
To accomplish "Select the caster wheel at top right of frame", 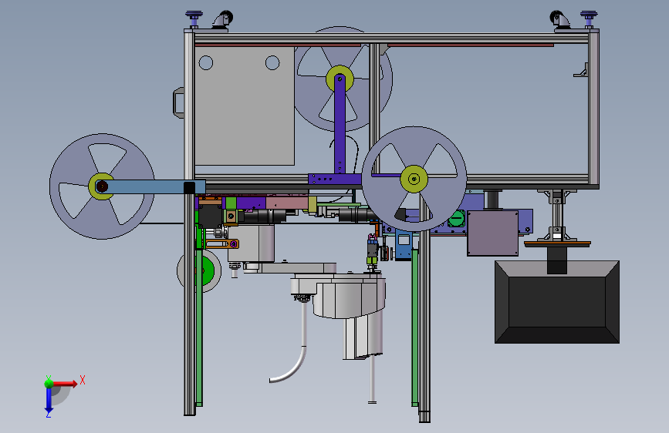I will coord(560,19).
